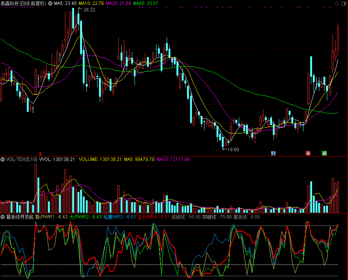
Task: Click the red 涨 event marker
Action: pos(308,153)
